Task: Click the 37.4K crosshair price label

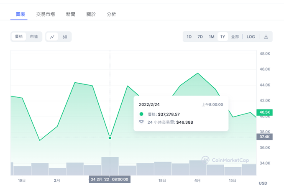Action: pos(264,137)
